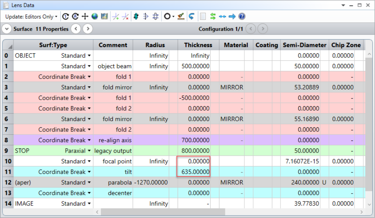Click the horizontal scrollbar thumb
This screenshot has height=218, width=375.
pos(163,212)
